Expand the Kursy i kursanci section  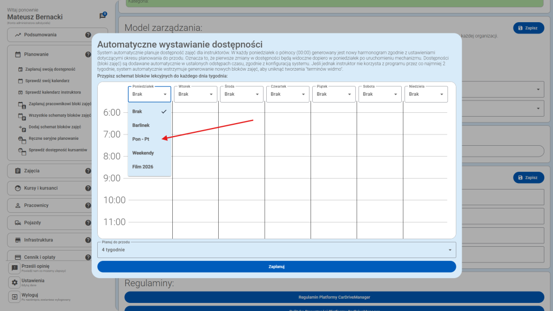click(x=43, y=188)
